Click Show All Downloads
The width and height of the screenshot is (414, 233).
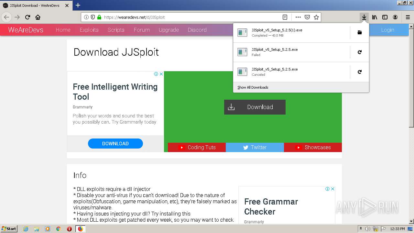(253, 87)
